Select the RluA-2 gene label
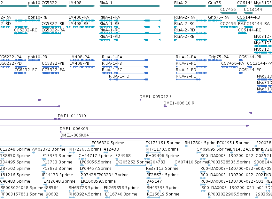 pos(181,3)
